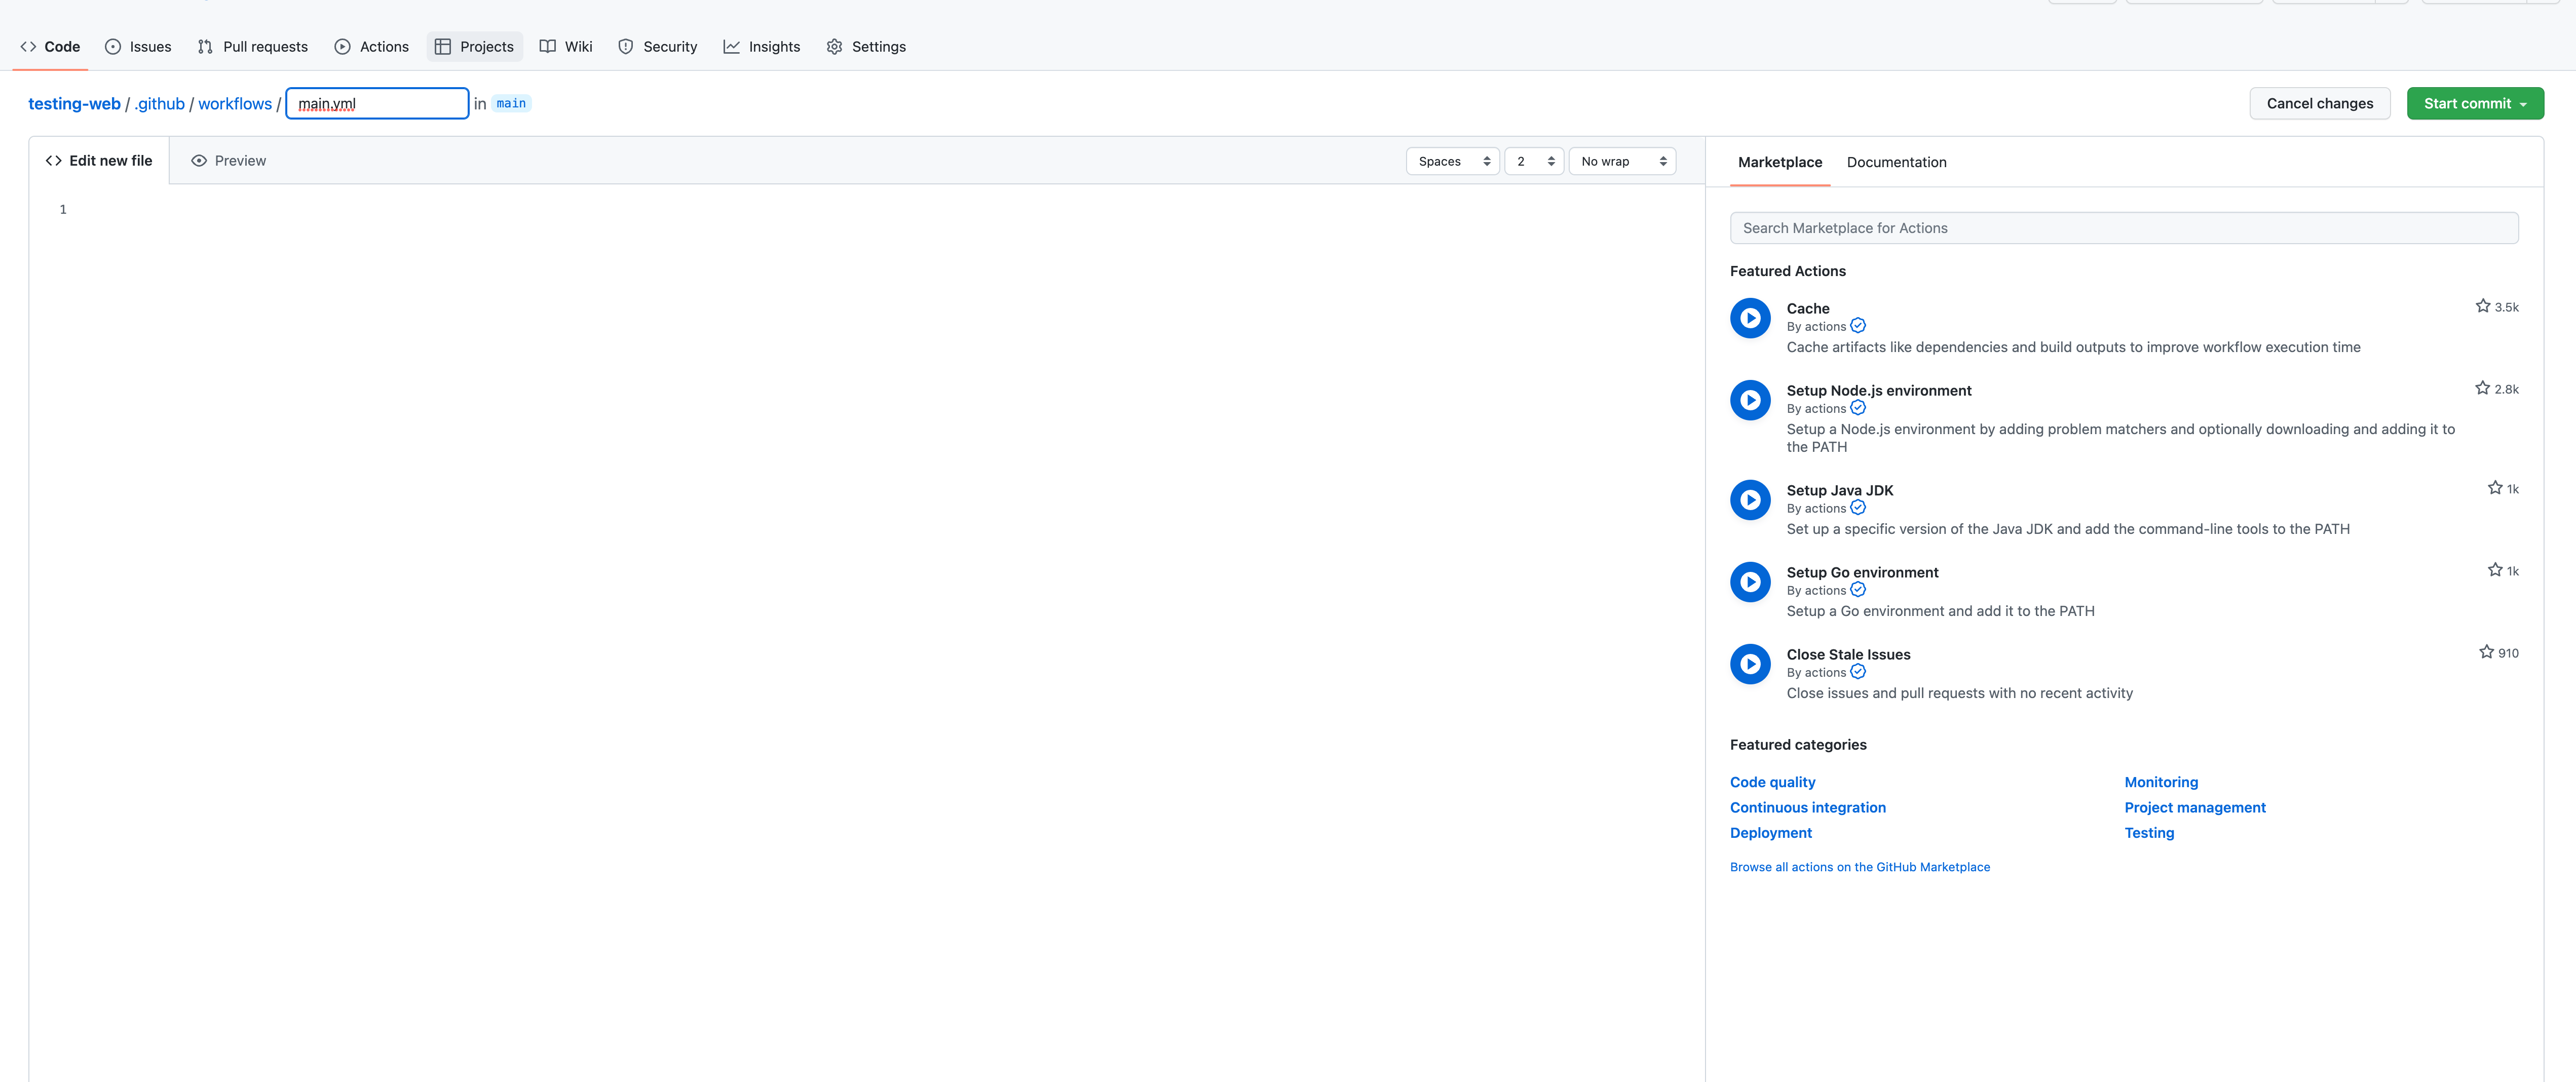Open the Wiki tab

point(566,46)
